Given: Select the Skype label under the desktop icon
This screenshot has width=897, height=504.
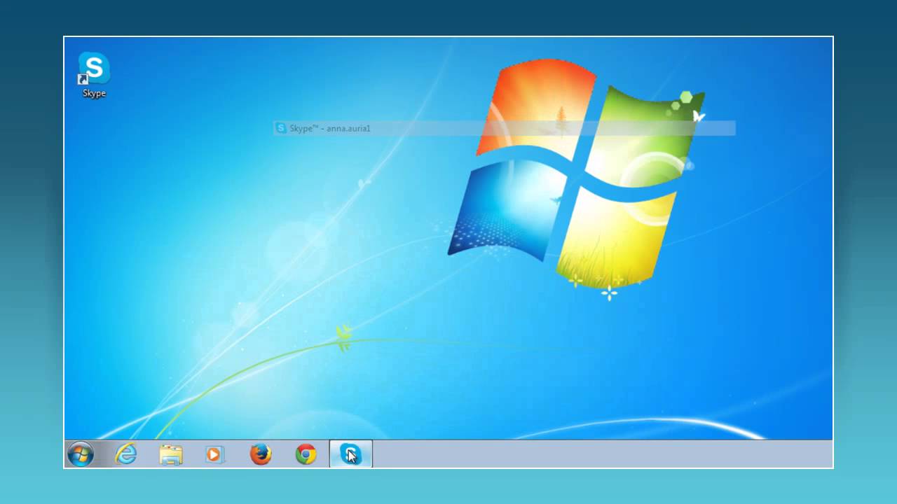Looking at the screenshot, I should (x=93, y=93).
